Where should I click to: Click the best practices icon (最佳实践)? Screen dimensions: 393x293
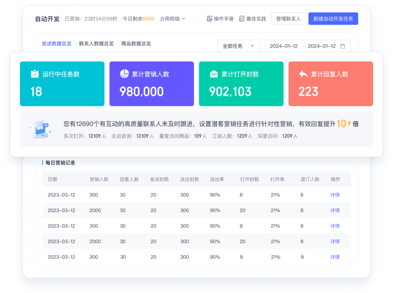tap(242, 19)
